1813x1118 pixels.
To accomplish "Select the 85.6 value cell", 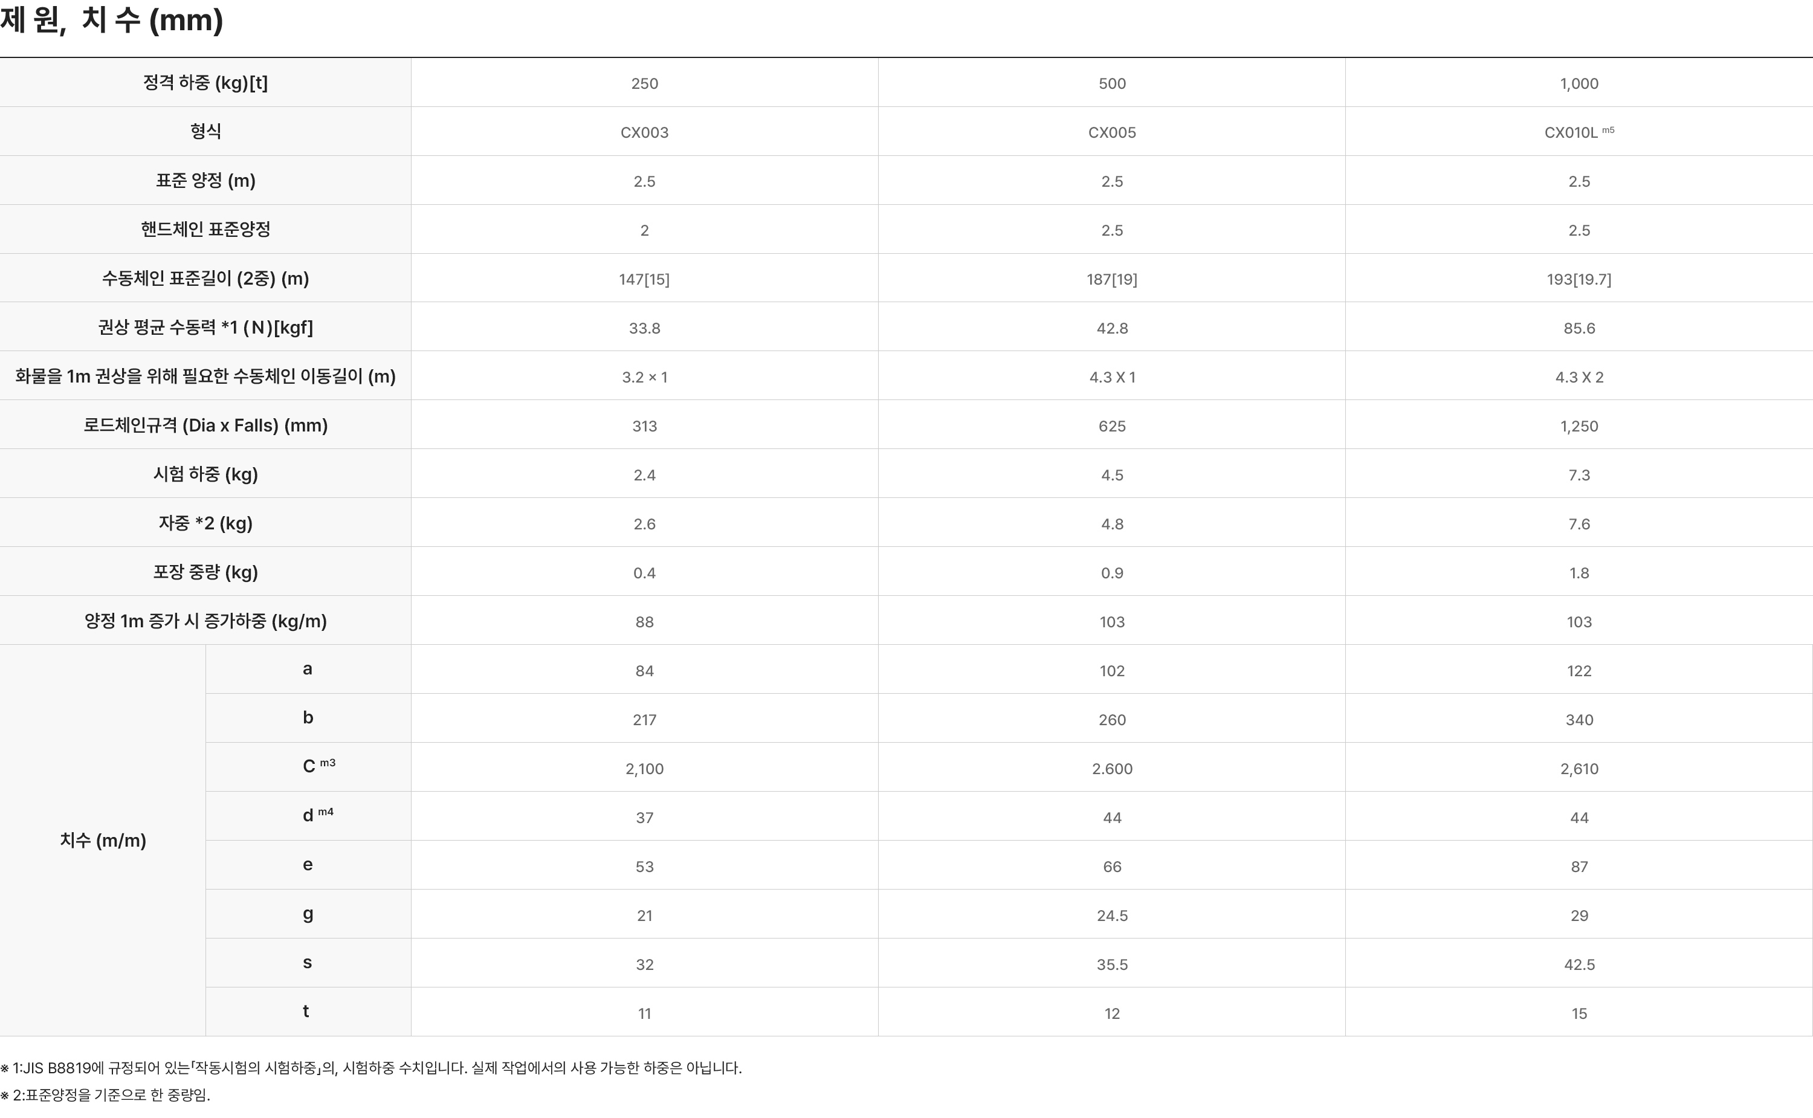I will [x=1579, y=328].
